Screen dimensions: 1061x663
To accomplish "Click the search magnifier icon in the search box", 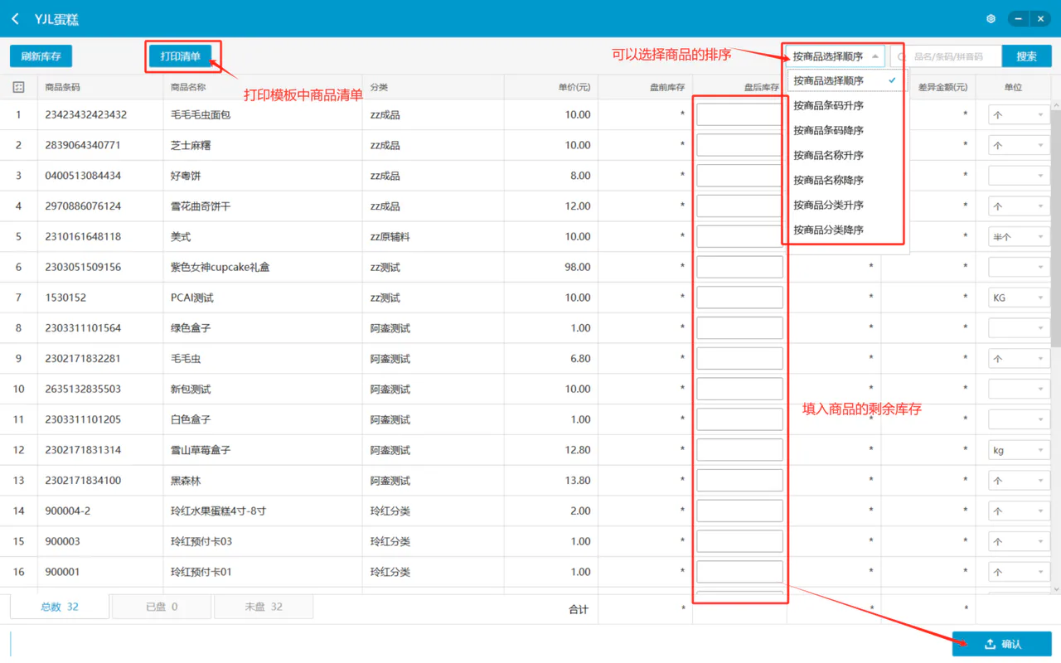I will coord(902,56).
